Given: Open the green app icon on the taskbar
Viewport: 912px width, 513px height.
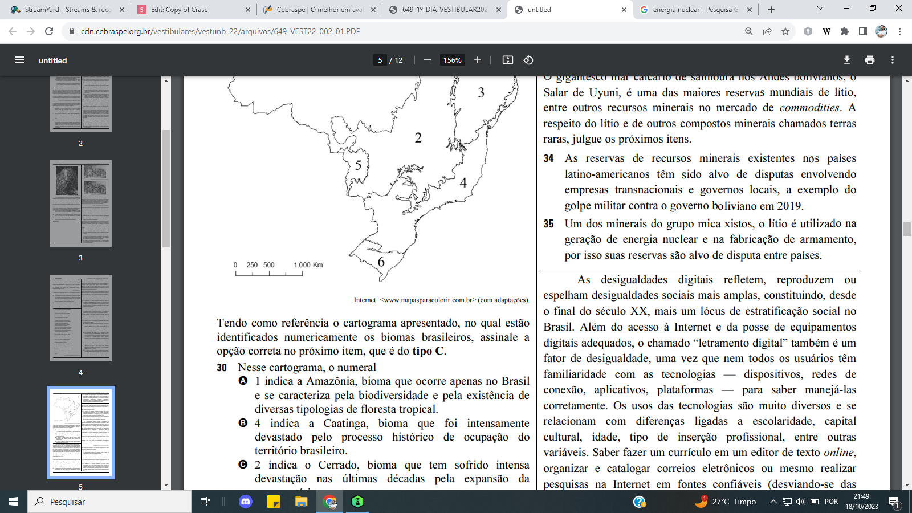Looking at the screenshot, I should tap(357, 502).
